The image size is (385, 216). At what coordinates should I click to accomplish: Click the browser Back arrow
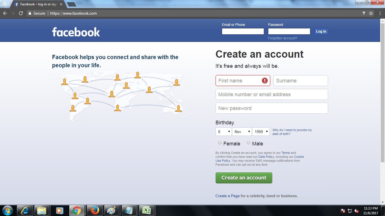click(x=5, y=13)
